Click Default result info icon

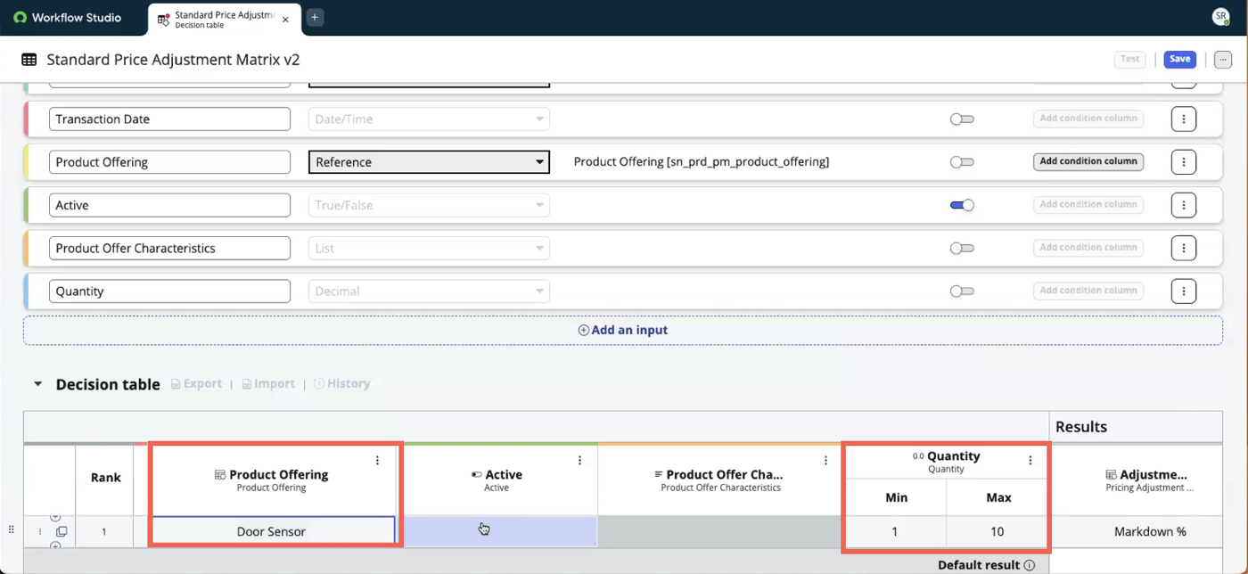tap(1030, 565)
